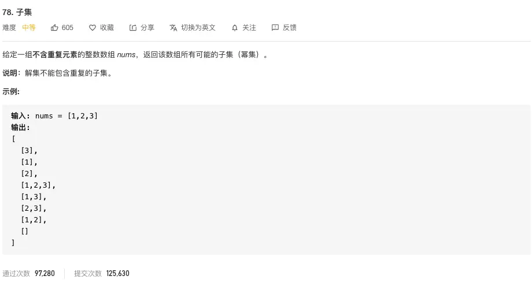
Task: Click the 收藏 label to bookmark
Action: 107,28
